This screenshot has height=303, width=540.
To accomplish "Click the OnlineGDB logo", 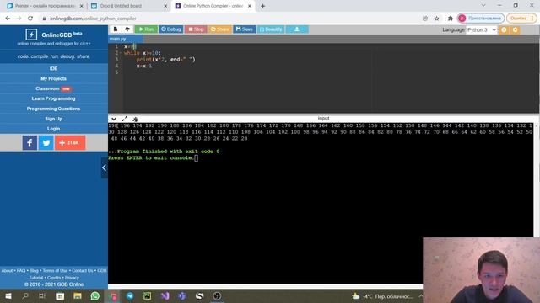I will pyautogui.click(x=53, y=35).
